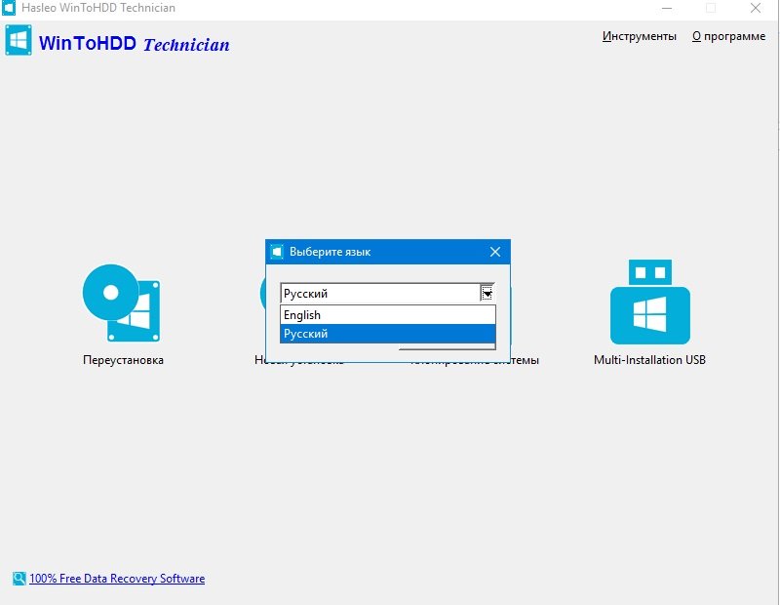
Task: Select English in the language list
Action: 388,315
